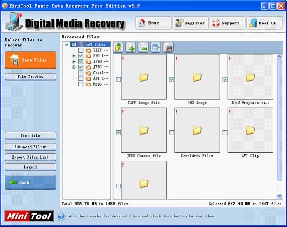Click the green minus checklist toolbar icon
This screenshot has height=227, width=287.
[143, 47]
